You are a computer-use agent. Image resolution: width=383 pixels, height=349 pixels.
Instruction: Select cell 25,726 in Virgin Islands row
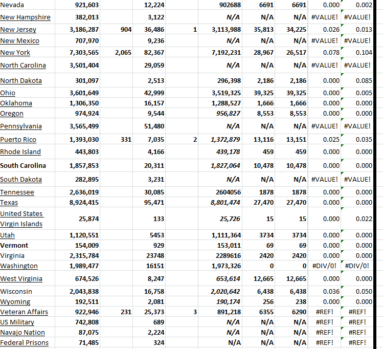[x=220, y=219]
